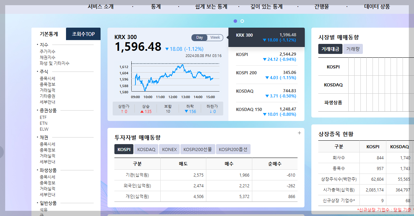
Task: Open 기타증권 link
Action: coord(48,96)
